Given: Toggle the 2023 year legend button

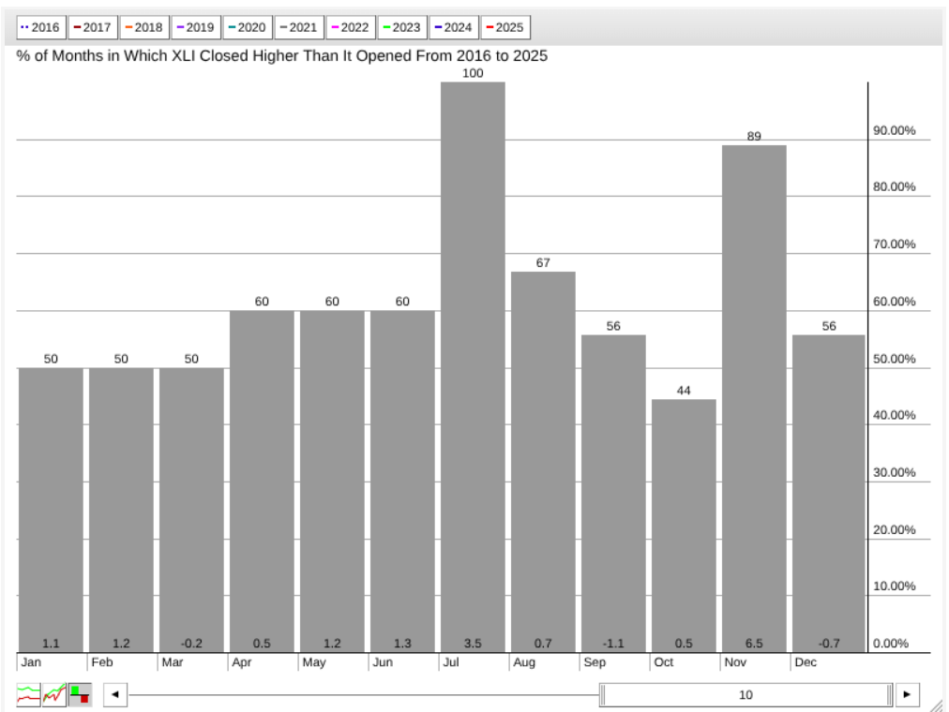Looking at the screenshot, I should [x=402, y=27].
